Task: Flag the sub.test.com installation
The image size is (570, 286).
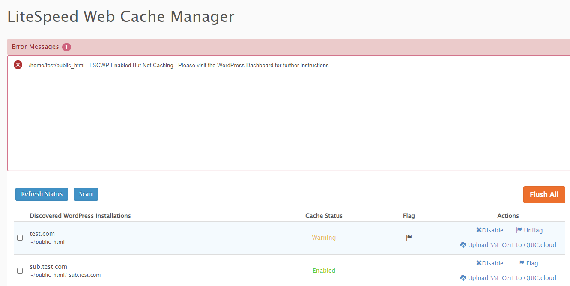Action: [x=528, y=263]
